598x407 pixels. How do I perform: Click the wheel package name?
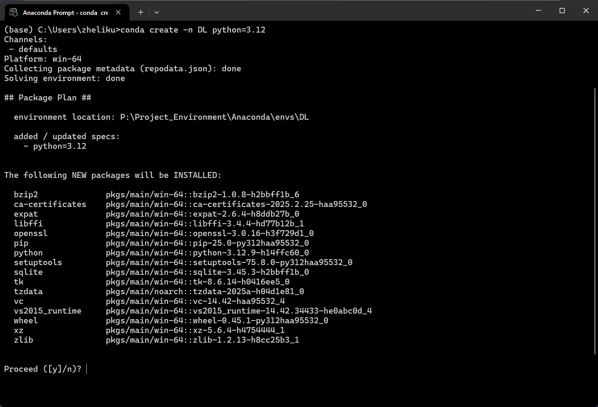point(26,320)
